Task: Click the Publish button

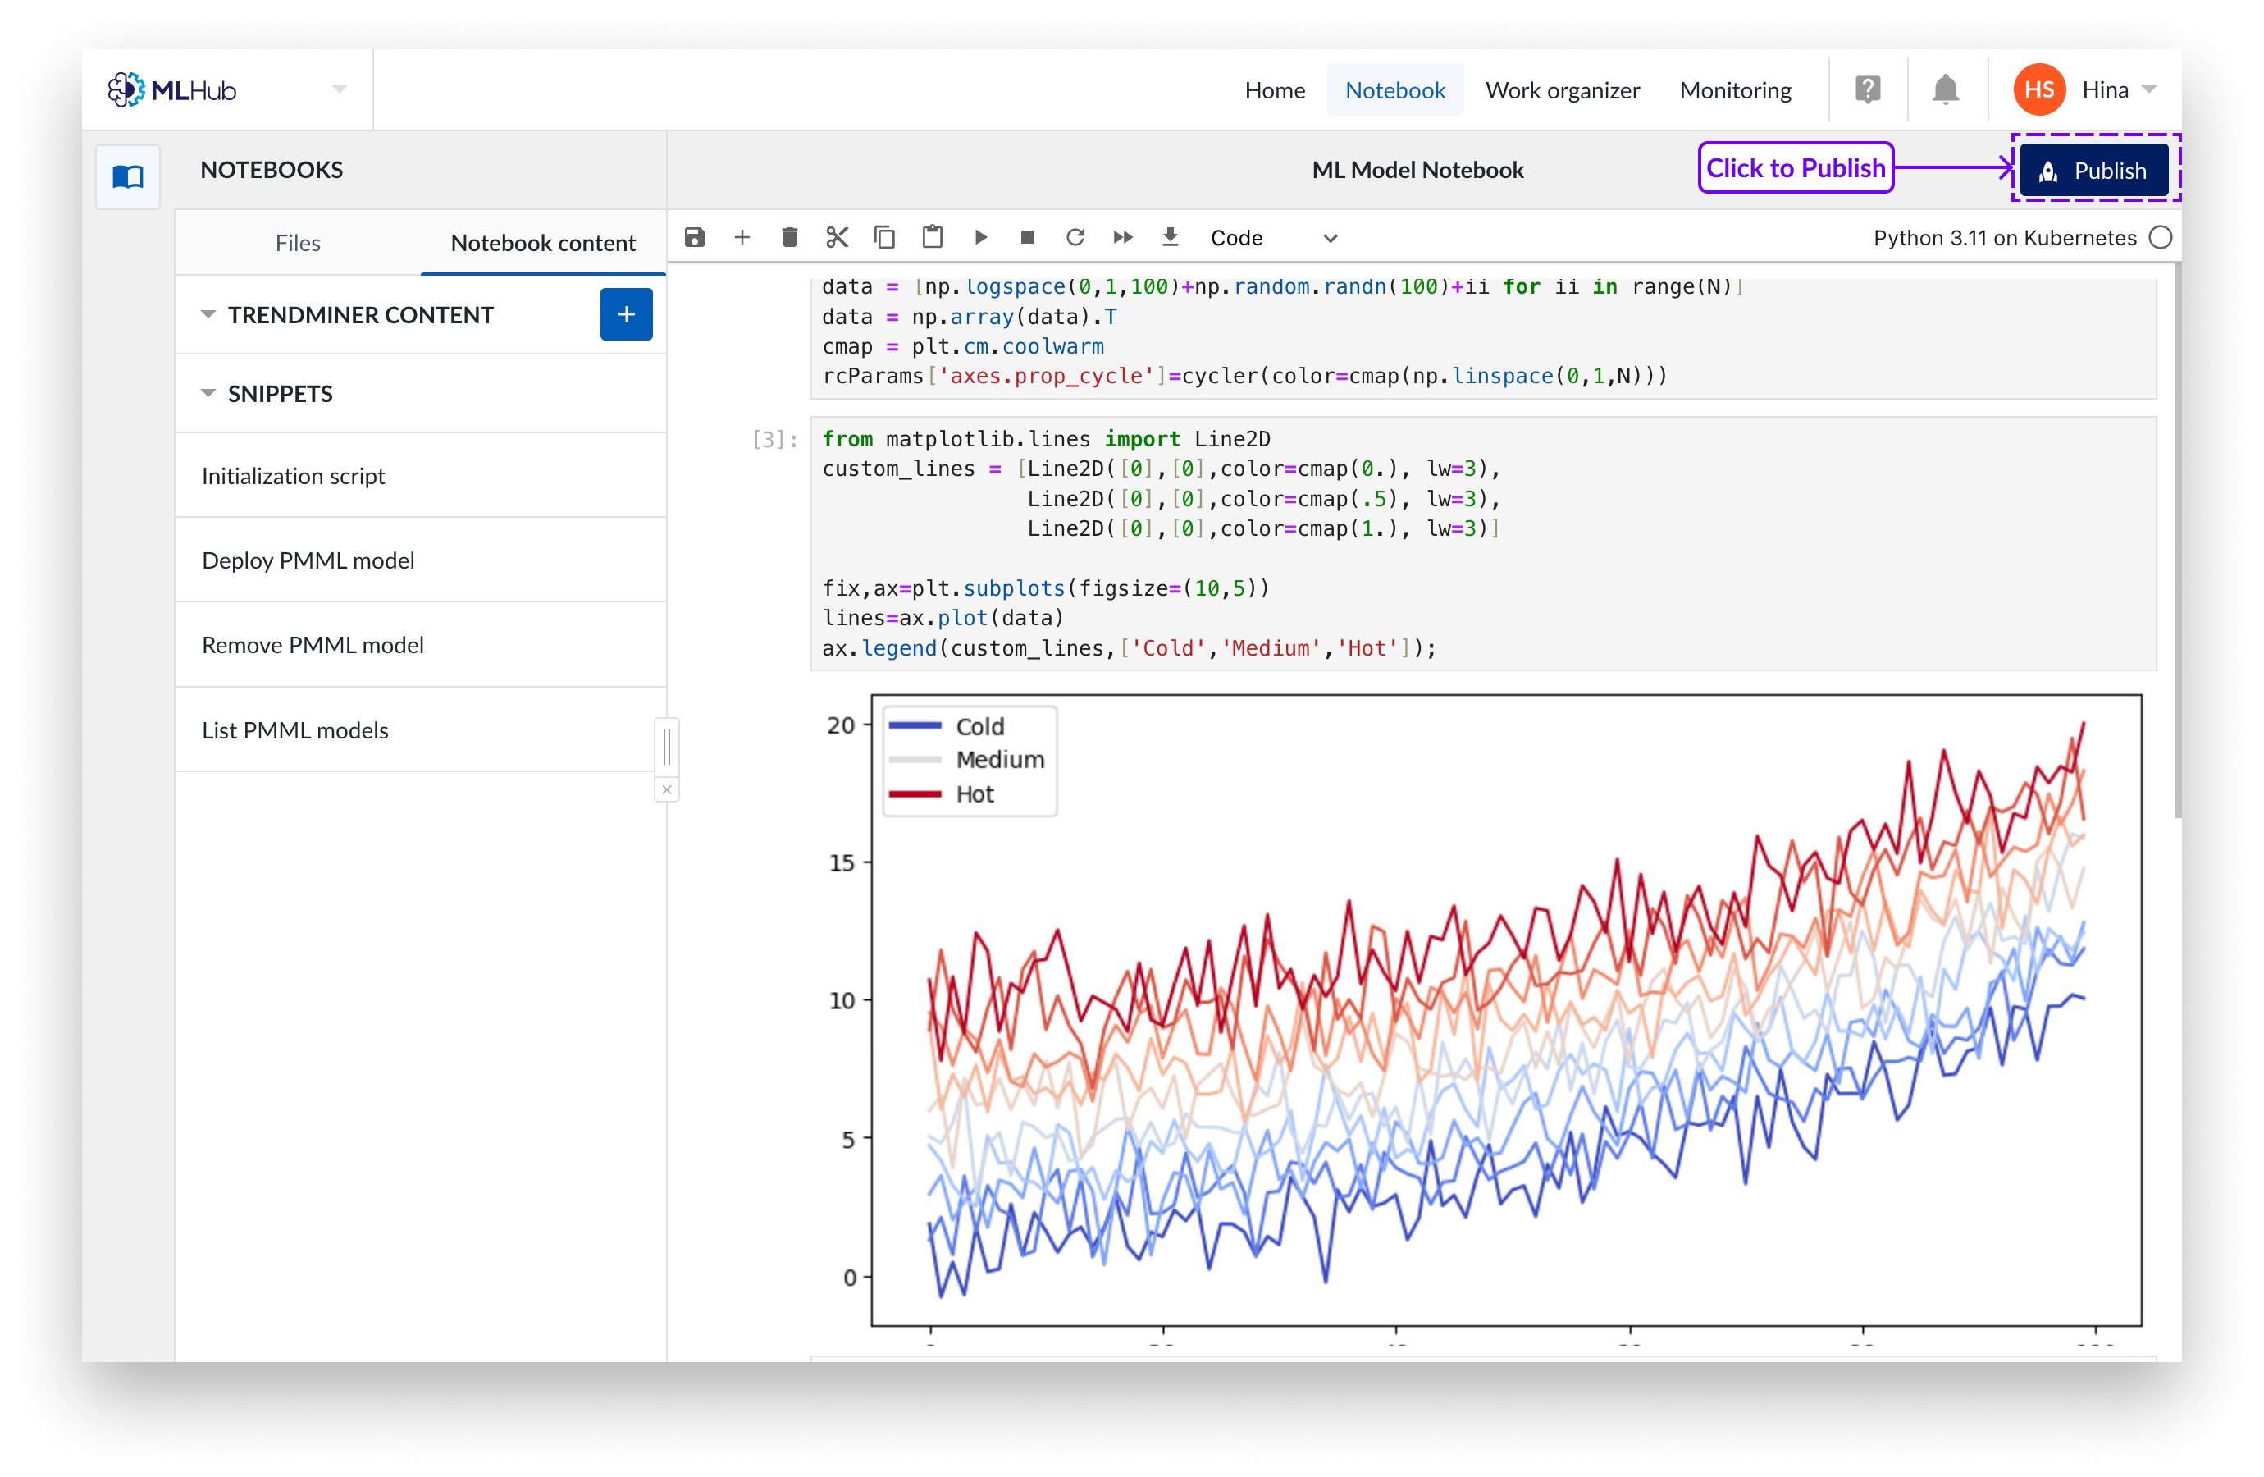Action: point(2093,171)
